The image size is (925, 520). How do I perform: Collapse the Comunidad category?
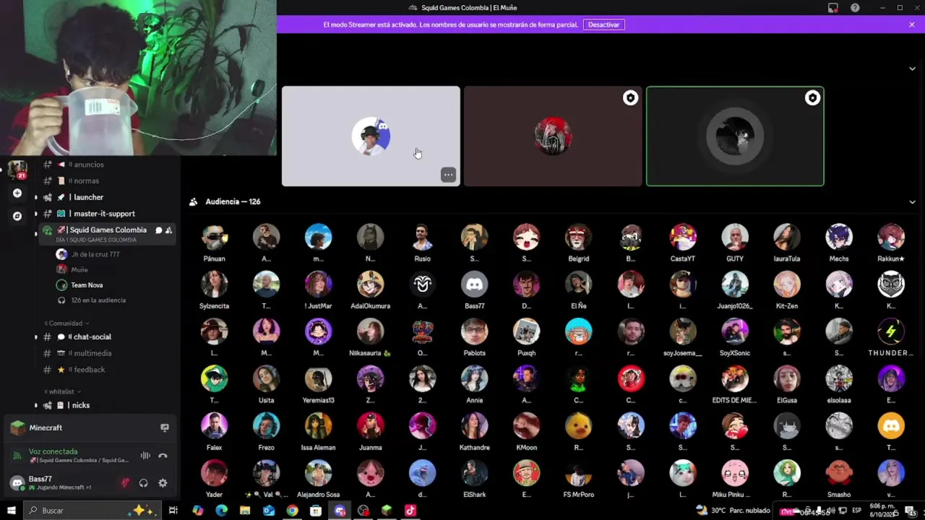coord(66,324)
